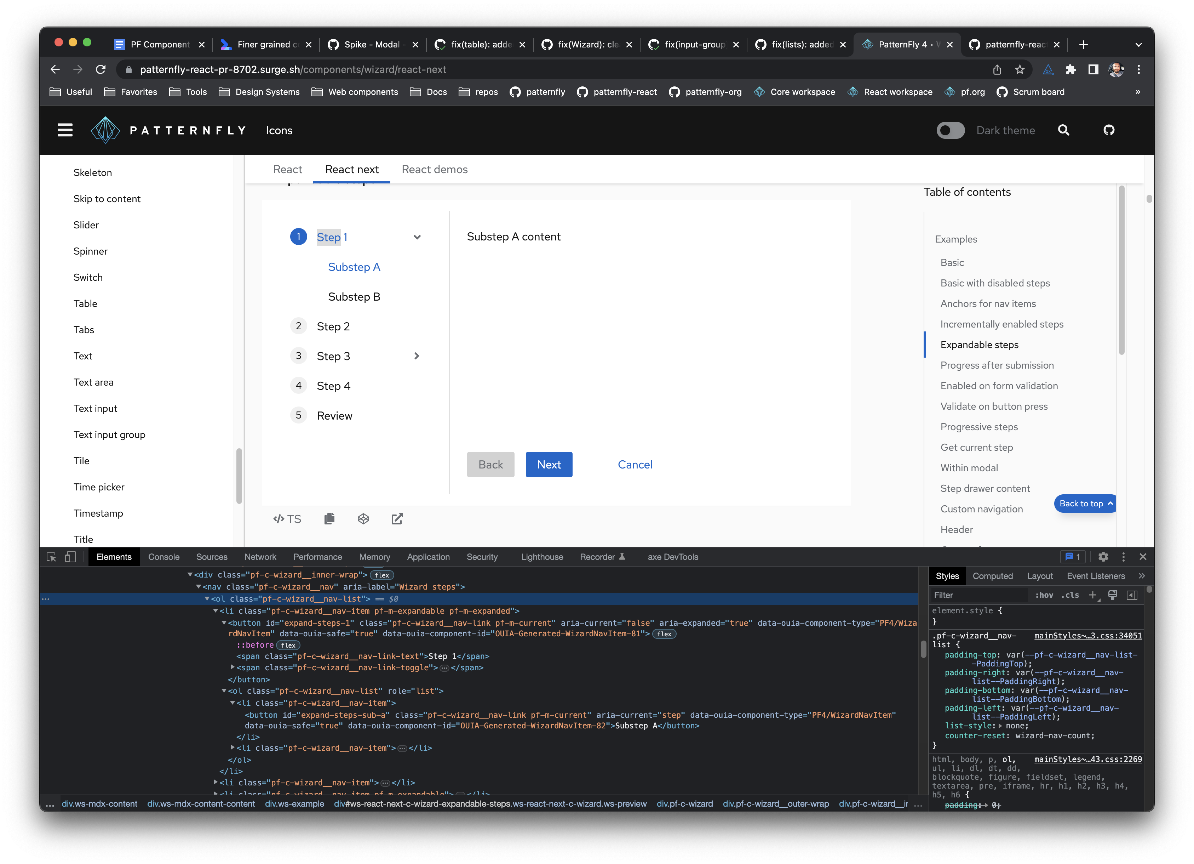Collapse Step 1 using its chevron
Viewport: 1194px width, 864px height.
[x=417, y=237]
